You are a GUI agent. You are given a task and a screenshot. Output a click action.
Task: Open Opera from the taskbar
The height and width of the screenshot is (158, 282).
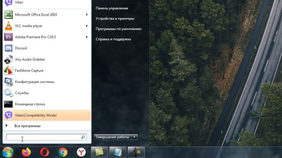[x=45, y=152]
